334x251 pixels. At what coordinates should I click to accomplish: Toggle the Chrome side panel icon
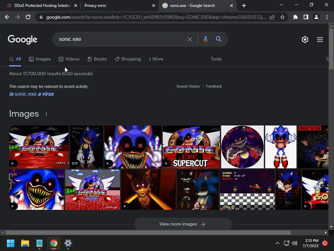point(306,17)
